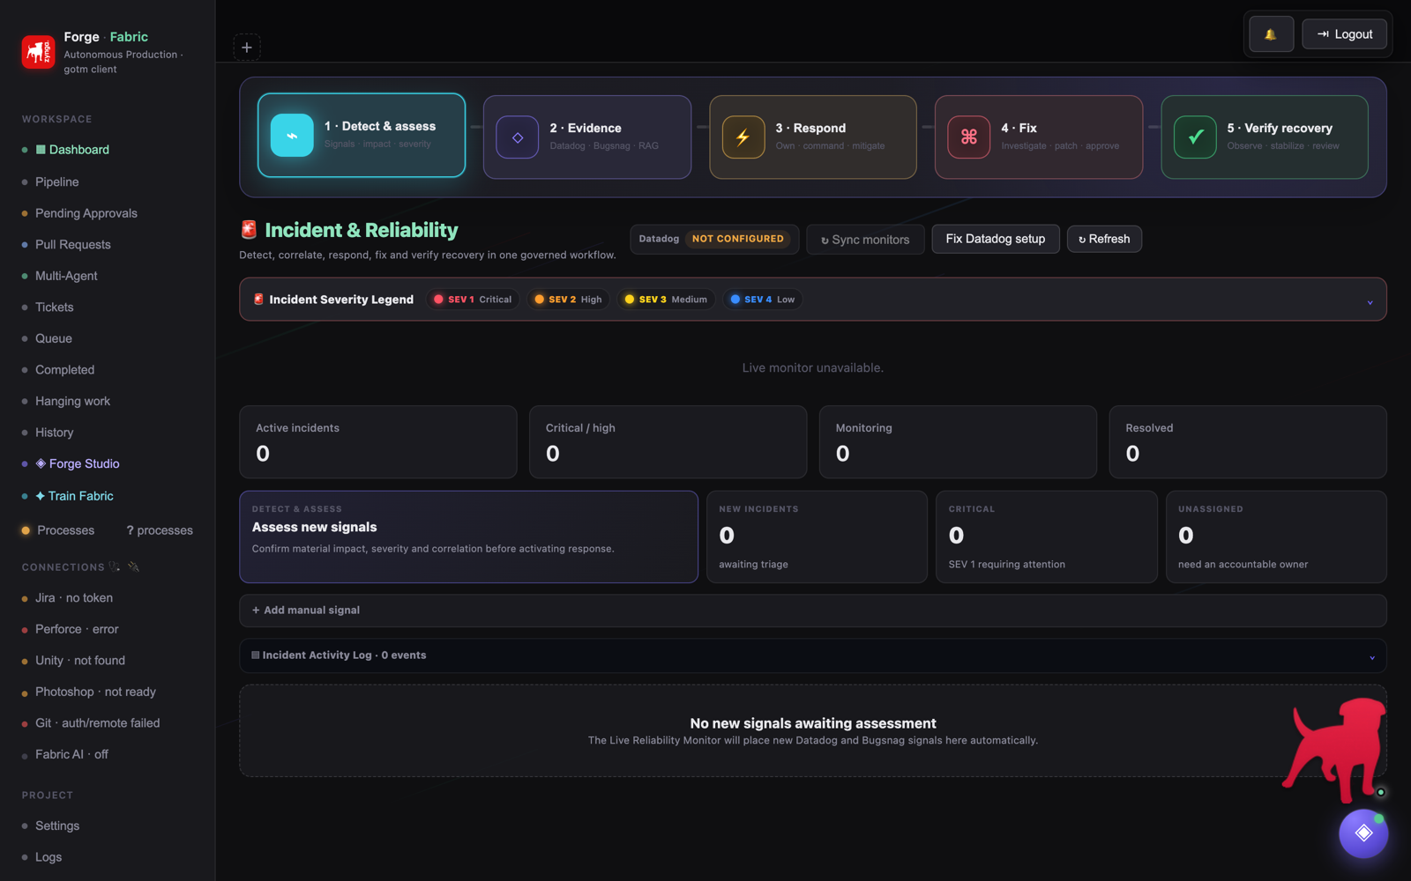This screenshot has width=1411, height=881.
Task: Click the NOT CONFIGURED Datadog status badge
Action: click(738, 239)
